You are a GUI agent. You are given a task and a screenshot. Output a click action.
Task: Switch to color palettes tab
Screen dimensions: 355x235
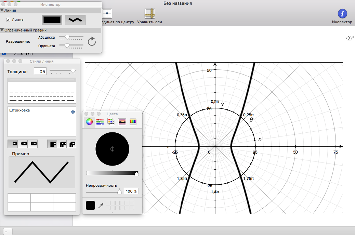click(111, 122)
